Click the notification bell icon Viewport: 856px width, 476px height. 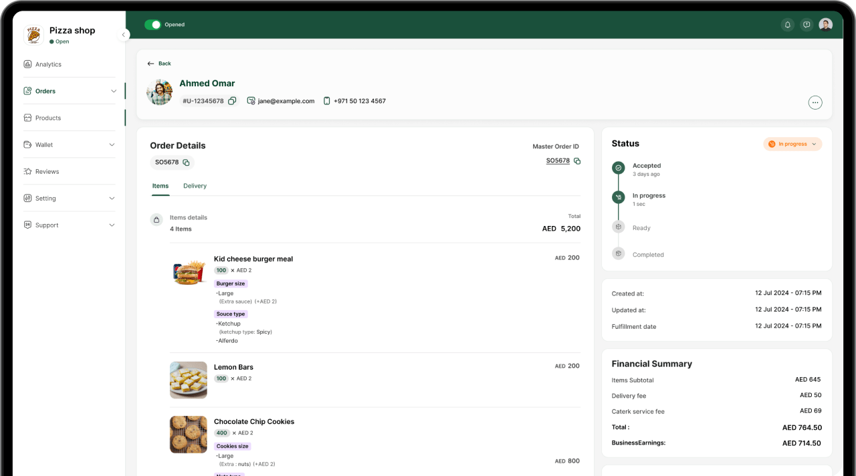coord(787,25)
